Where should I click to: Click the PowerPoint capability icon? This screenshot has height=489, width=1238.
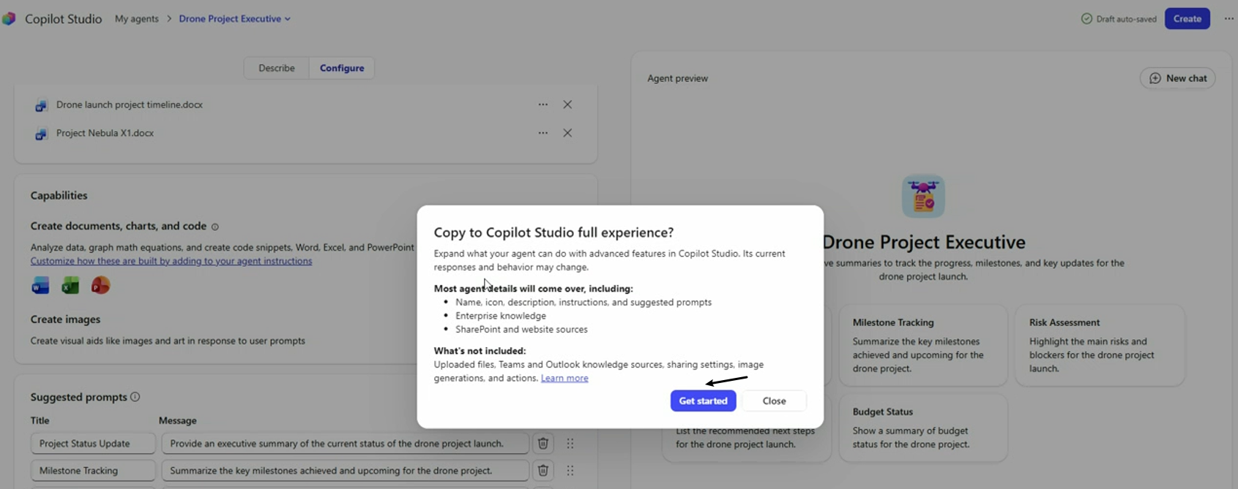tap(100, 285)
